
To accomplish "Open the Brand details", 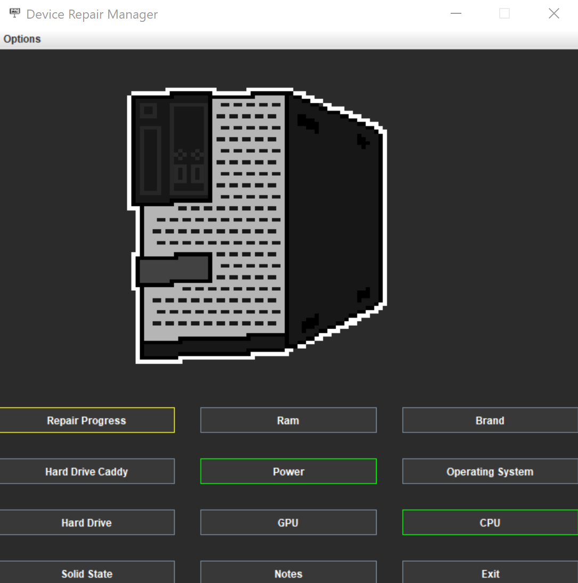I will pos(490,420).
